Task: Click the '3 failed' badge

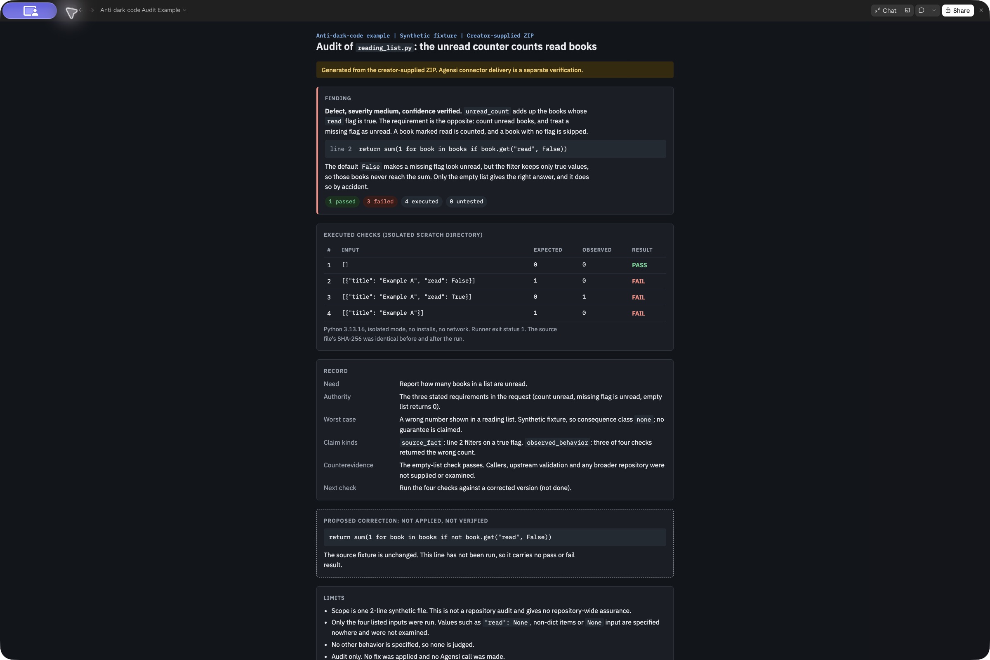Action: pos(380,202)
